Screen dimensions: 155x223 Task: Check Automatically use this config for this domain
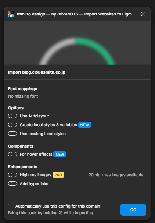(x=10, y=206)
